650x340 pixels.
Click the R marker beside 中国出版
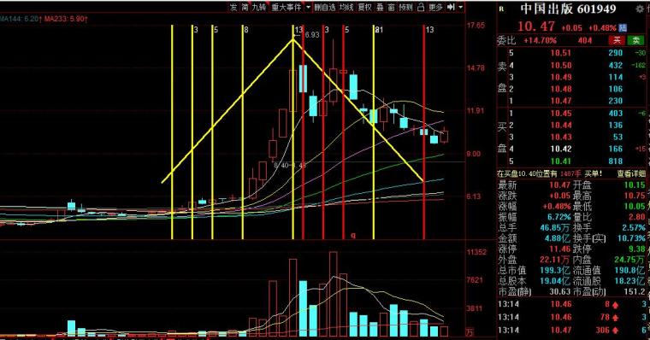[x=501, y=9]
